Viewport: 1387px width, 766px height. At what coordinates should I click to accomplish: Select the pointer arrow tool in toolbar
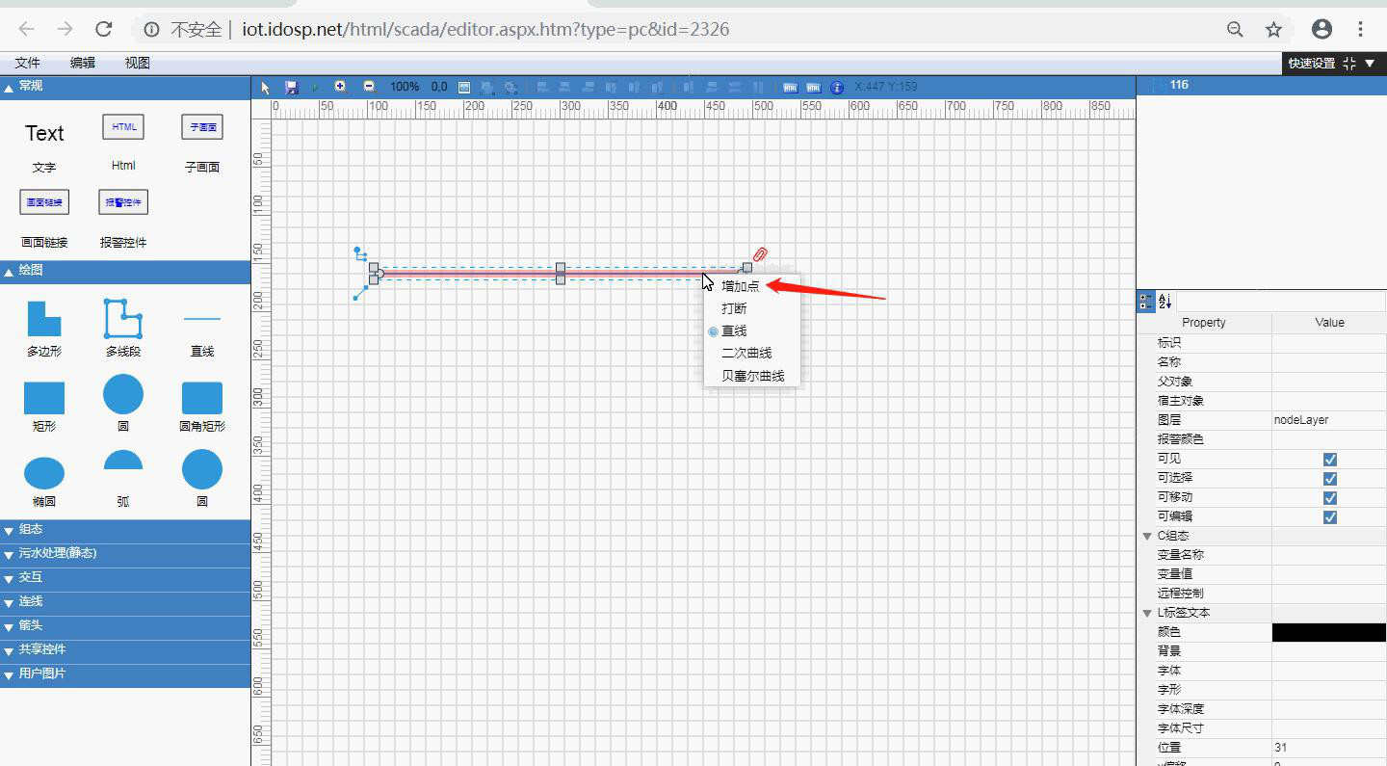pyautogui.click(x=267, y=87)
